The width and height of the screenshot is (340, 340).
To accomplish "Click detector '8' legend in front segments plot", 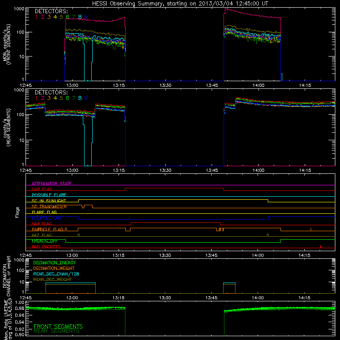I will click(x=80, y=17).
